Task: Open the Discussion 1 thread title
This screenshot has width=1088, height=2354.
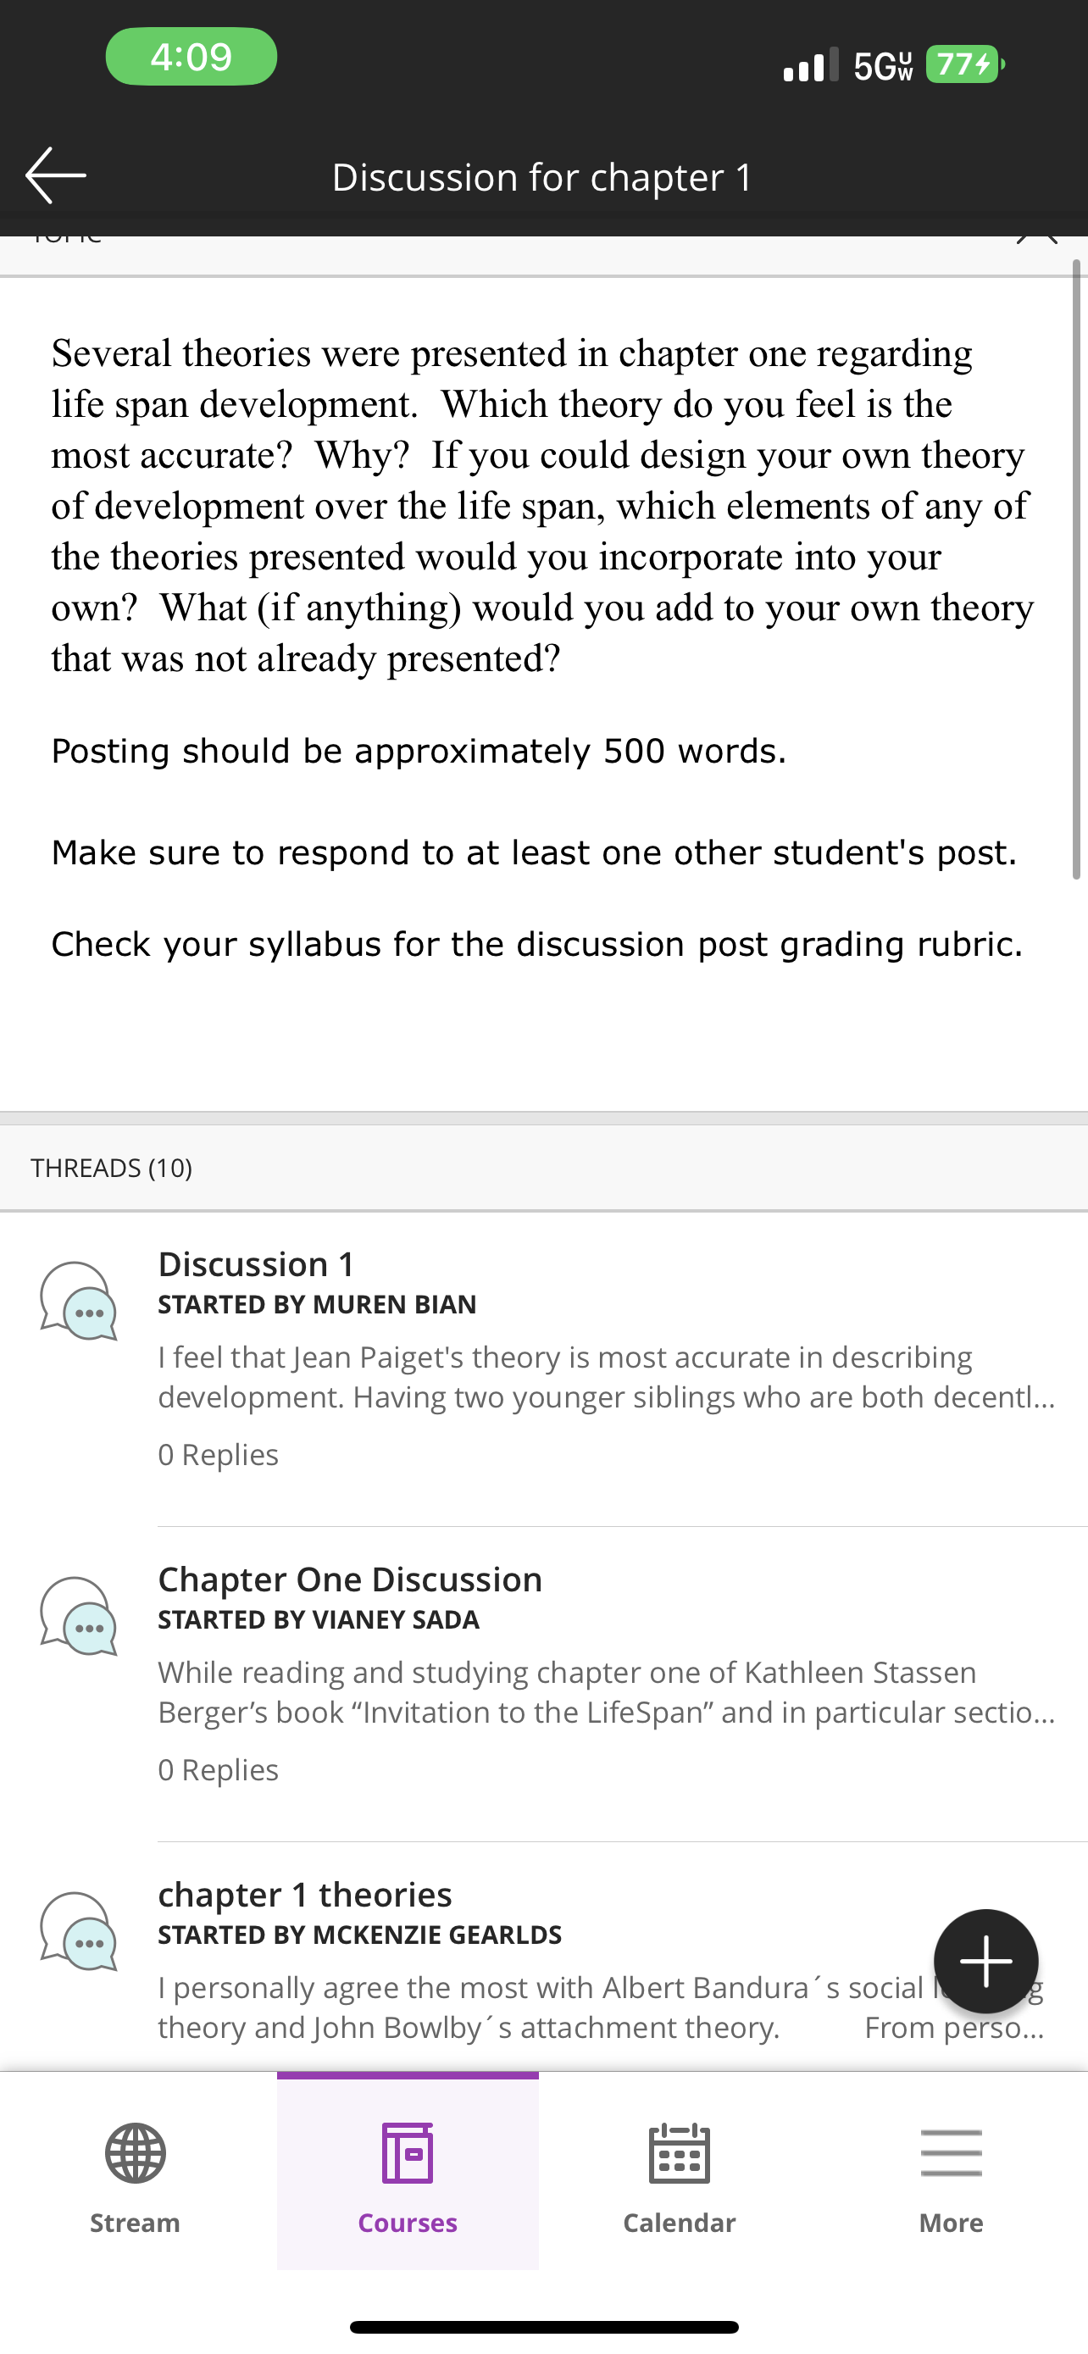Action: click(x=256, y=1263)
